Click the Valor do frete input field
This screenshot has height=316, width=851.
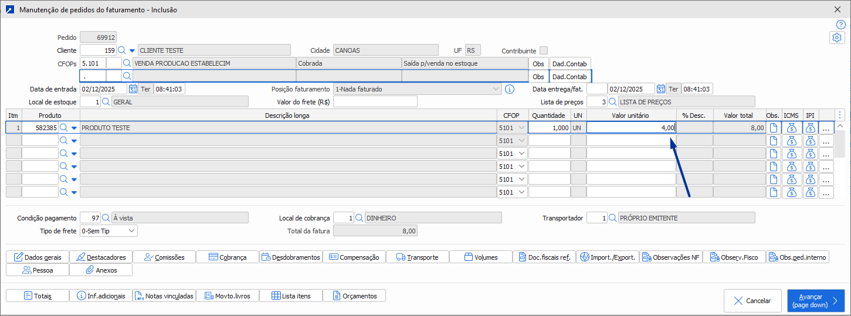click(375, 102)
